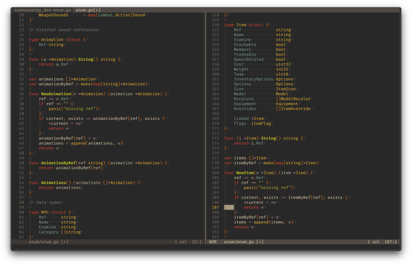
Task: Click 'linked *Item' on line 169
Action: (x=249, y=118)
